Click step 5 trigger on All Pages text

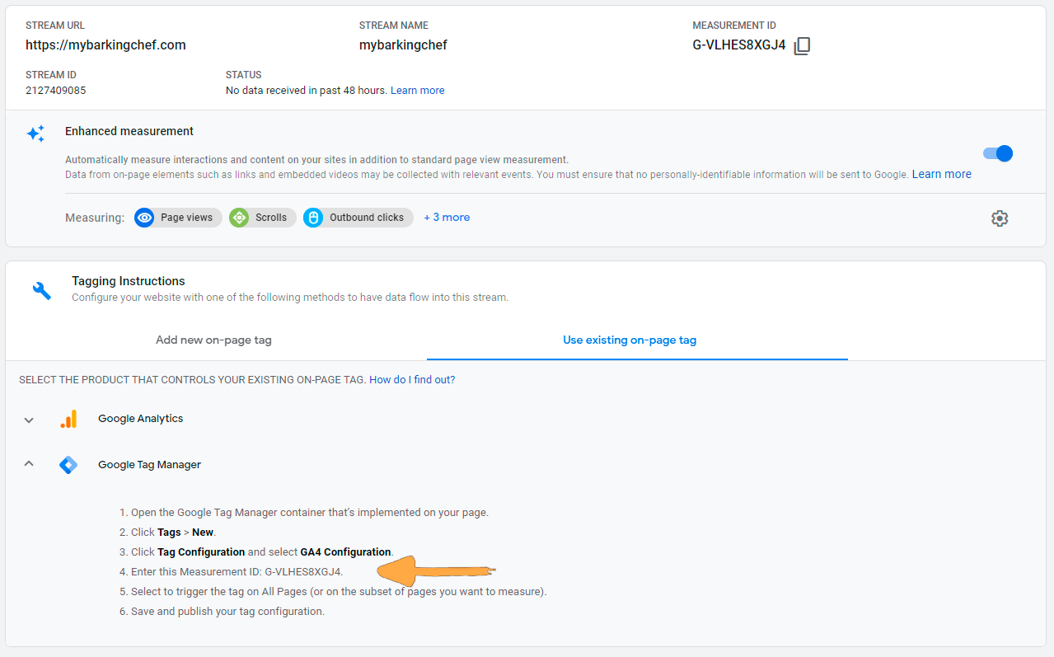(x=339, y=592)
